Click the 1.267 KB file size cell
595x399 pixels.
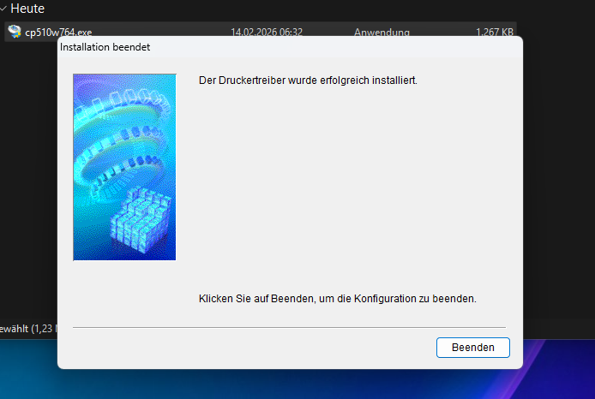495,32
